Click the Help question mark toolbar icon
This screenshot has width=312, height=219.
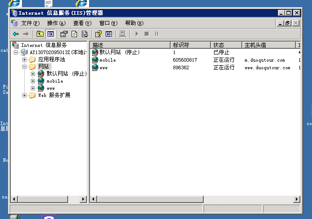click(x=98, y=34)
